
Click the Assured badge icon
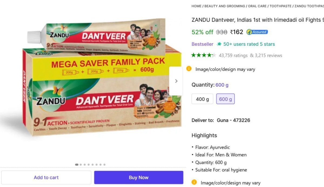[x=257, y=32]
